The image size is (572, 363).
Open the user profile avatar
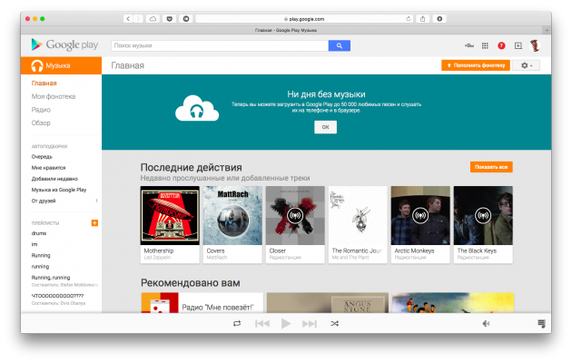[x=535, y=45]
